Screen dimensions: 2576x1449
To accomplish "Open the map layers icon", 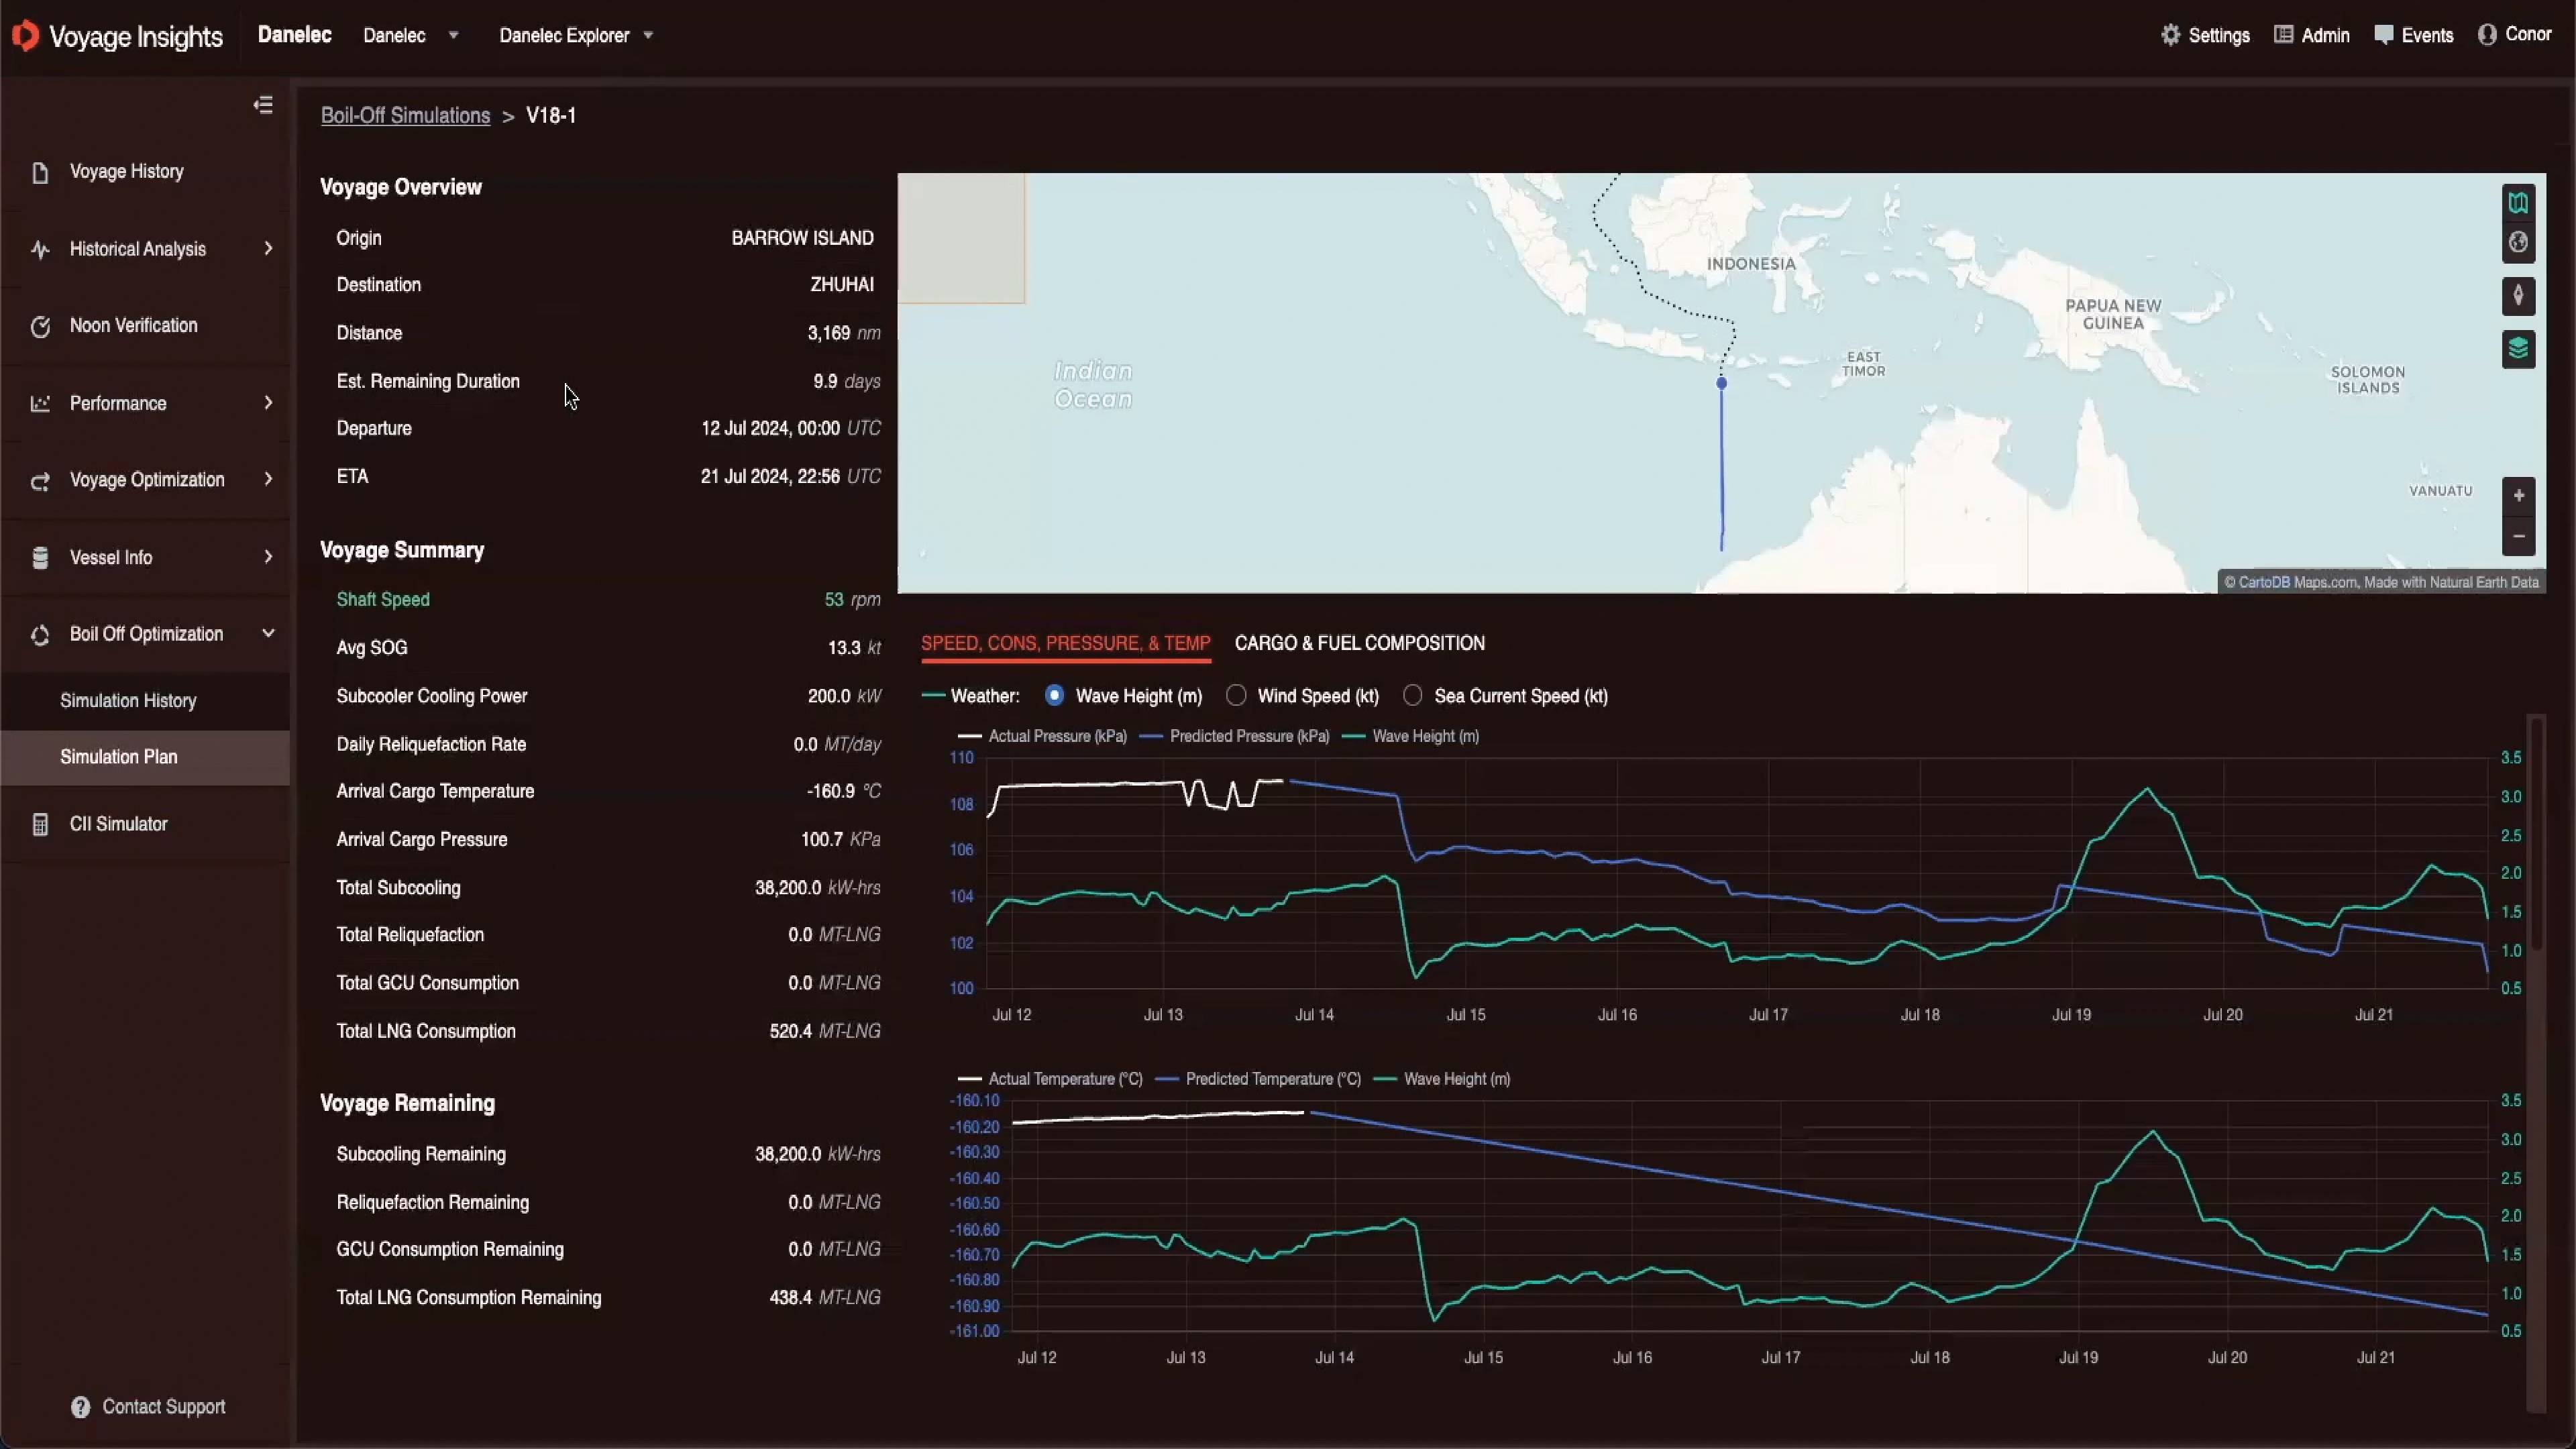I will (2518, 349).
